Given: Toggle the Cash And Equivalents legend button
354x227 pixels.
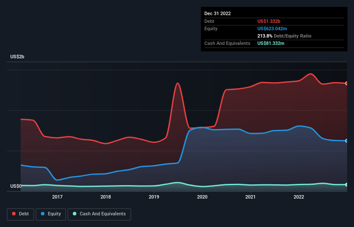Looking at the screenshot, I should [99, 214].
